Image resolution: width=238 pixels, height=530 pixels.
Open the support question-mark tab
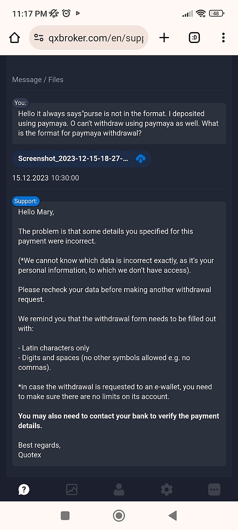24,489
